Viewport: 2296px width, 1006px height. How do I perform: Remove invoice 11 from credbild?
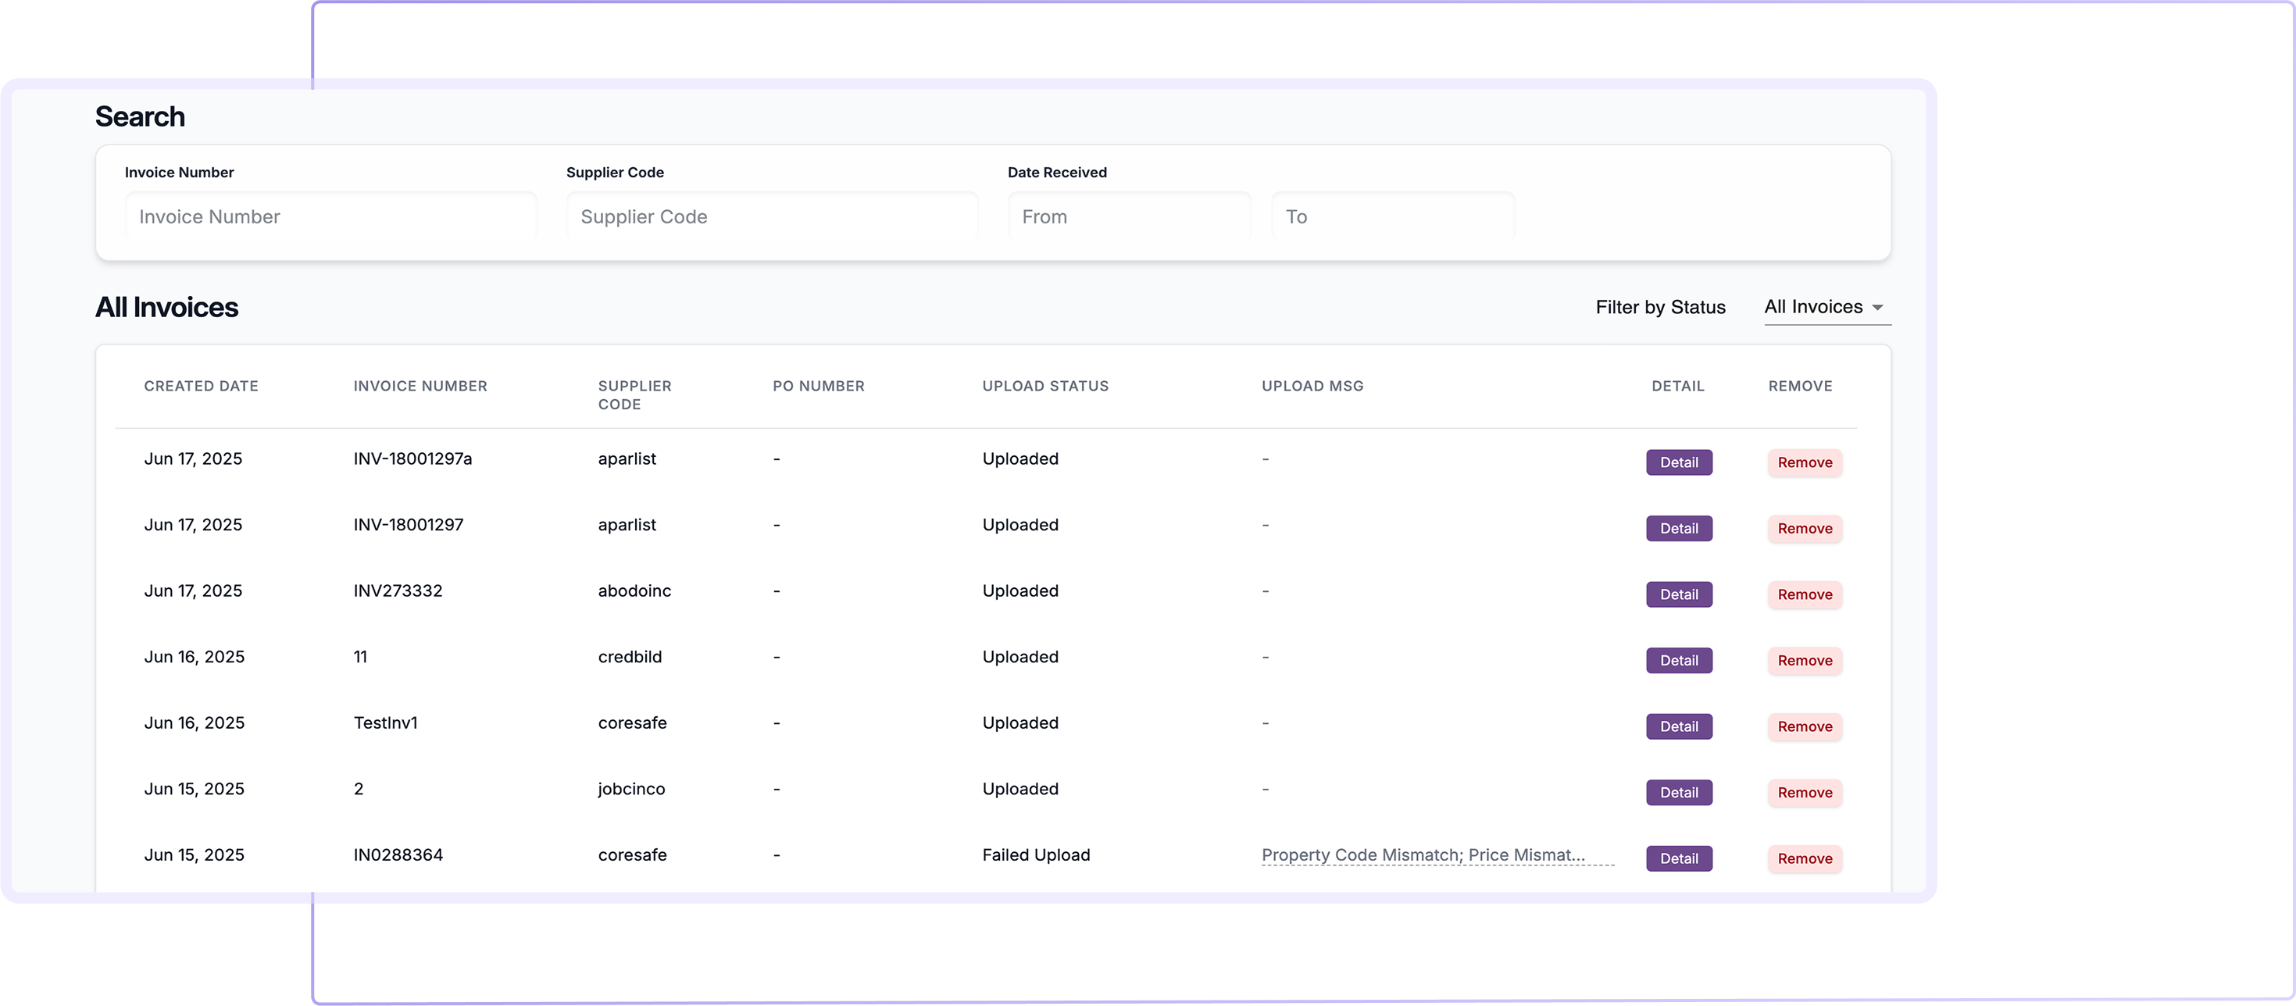(x=1804, y=659)
